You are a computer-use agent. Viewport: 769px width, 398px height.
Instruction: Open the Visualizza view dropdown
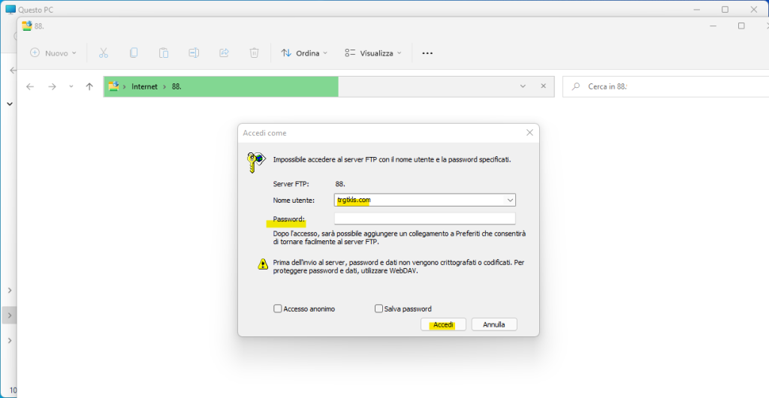pyautogui.click(x=373, y=53)
